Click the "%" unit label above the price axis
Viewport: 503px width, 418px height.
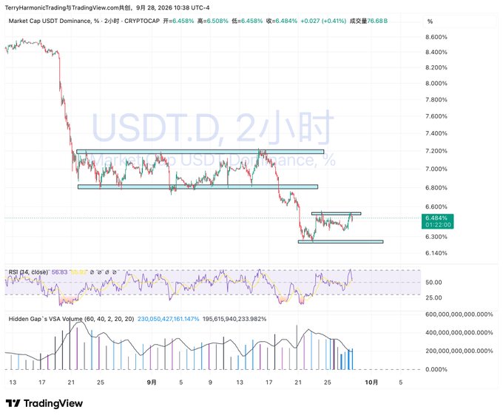(431, 21)
